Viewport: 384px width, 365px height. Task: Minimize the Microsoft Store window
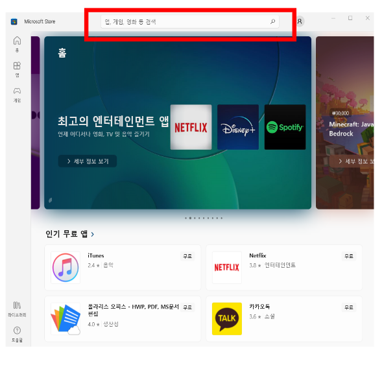[x=333, y=18]
